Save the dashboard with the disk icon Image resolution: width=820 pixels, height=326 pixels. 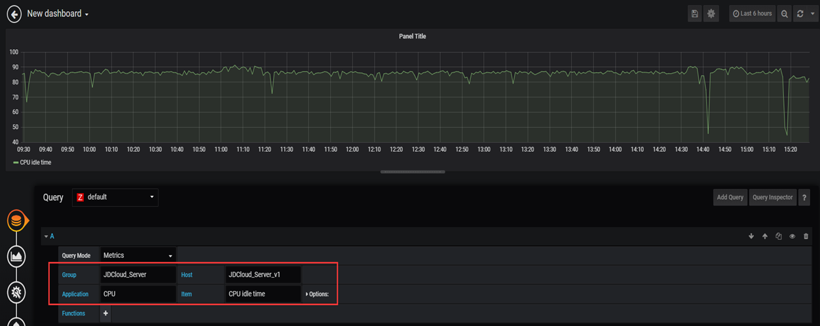695,14
